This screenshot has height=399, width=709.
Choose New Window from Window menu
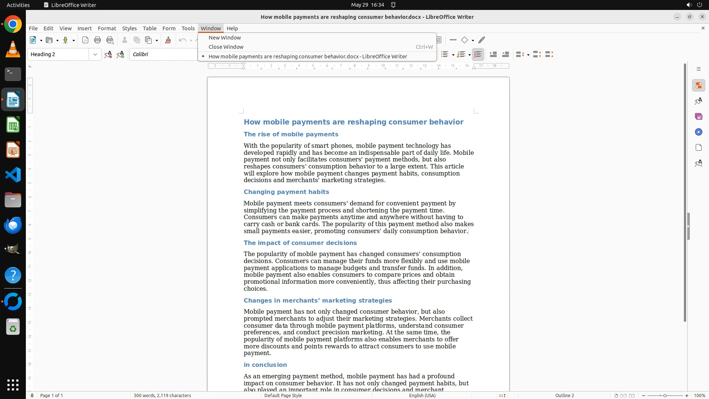point(225,38)
